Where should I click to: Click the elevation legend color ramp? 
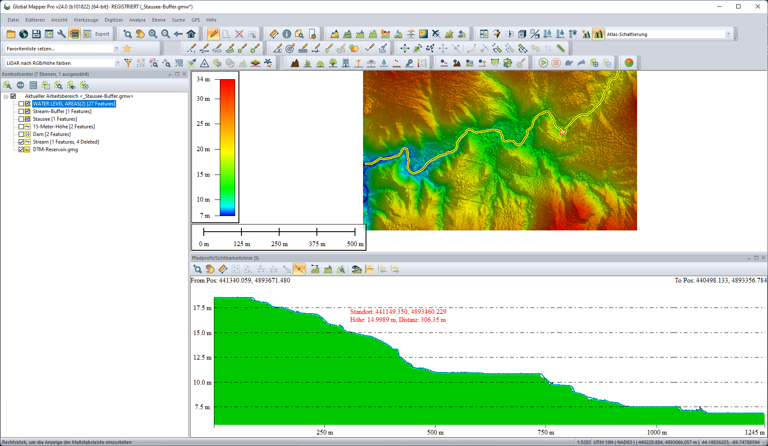[x=227, y=147]
